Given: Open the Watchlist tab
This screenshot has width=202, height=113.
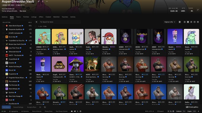Looking at the screenshot, I should 56,17.
